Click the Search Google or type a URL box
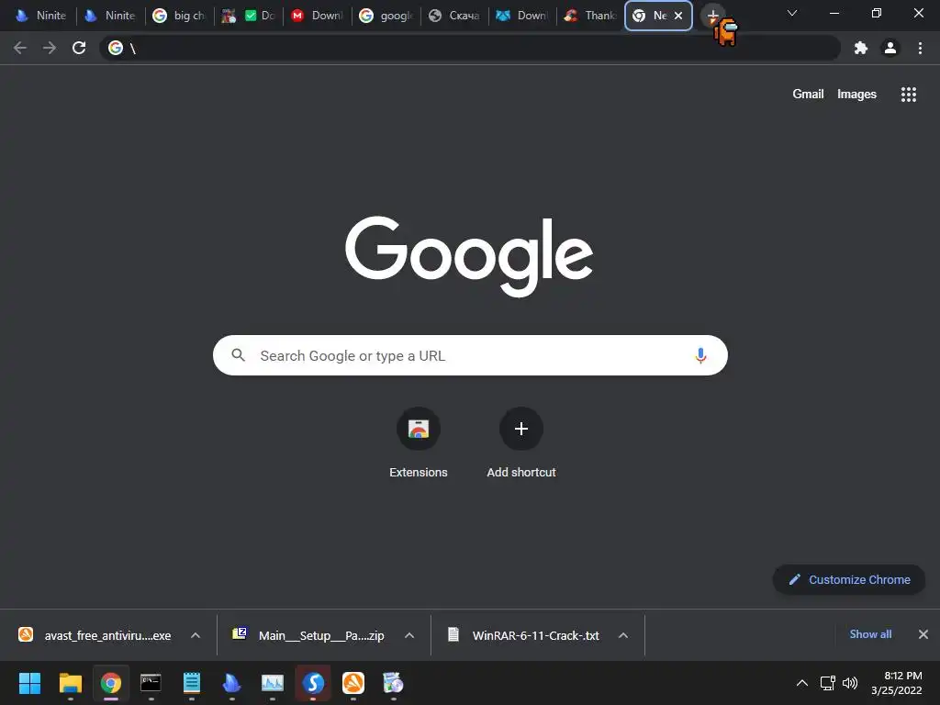Screen dimensions: 940x705 [x=470, y=355]
